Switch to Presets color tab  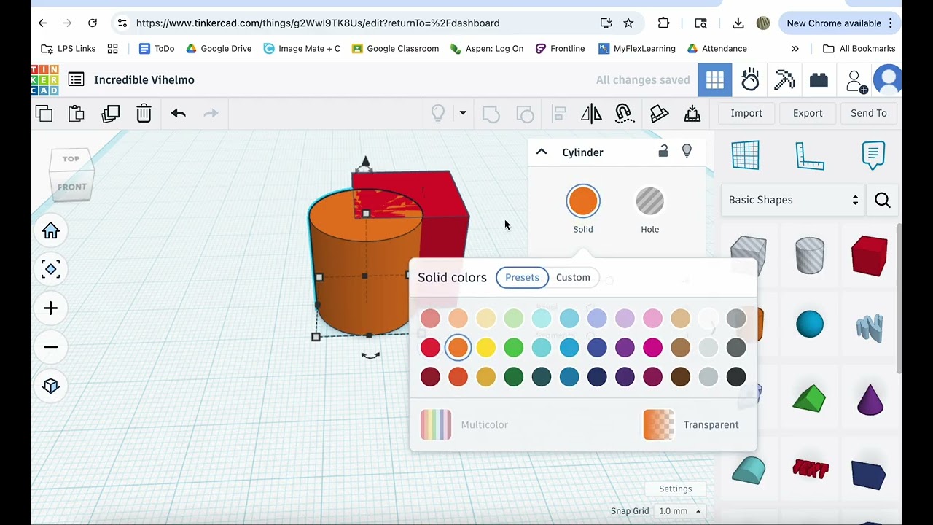tap(522, 277)
